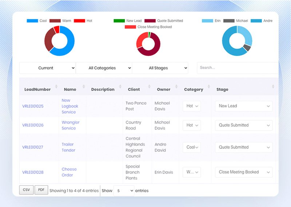Sort table by Name column arrows
Viewport: 291px width, 207px height.
click(84, 86)
